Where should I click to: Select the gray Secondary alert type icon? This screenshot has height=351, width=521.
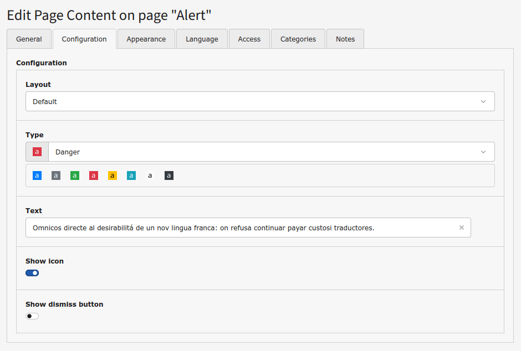(56, 175)
